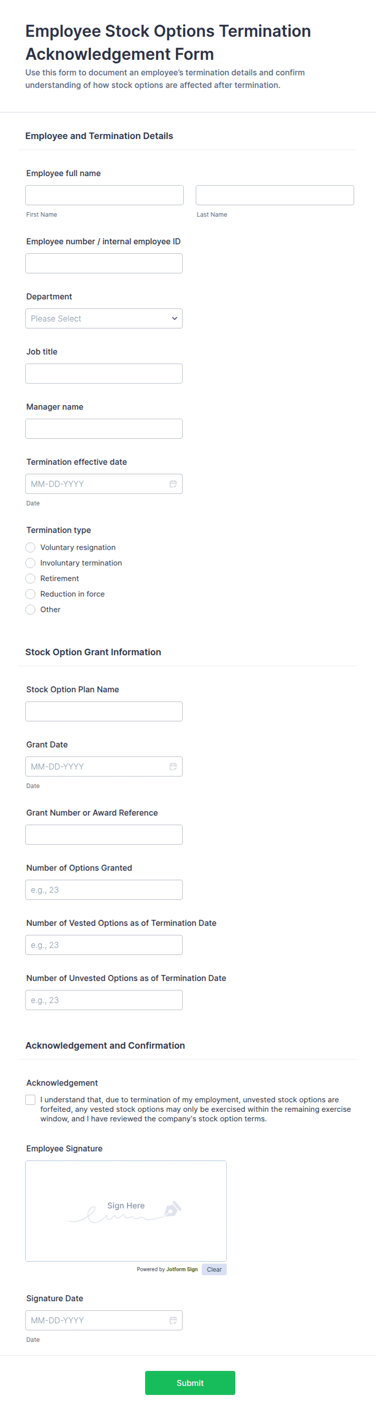This screenshot has width=376, height=1415.
Task: Submit the acknowledgement form
Action: point(190,1383)
